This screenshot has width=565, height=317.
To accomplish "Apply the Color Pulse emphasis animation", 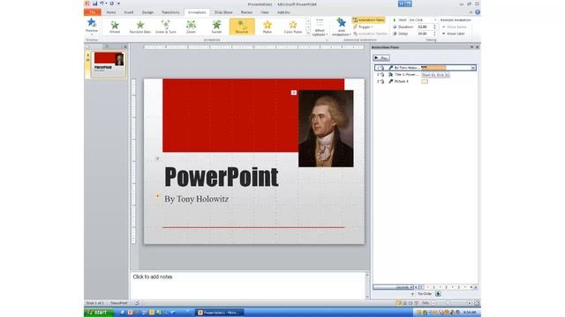I will coord(293,26).
